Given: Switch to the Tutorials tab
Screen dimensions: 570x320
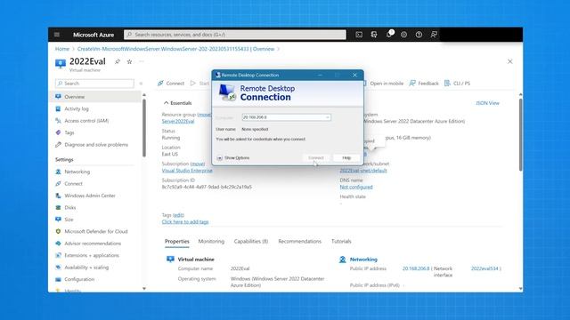Looking at the screenshot, I should (341, 241).
